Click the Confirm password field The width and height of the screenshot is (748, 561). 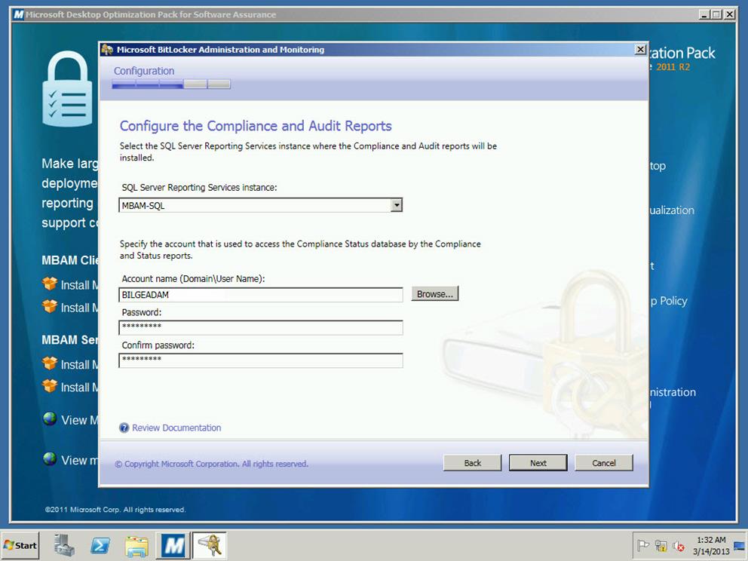click(x=260, y=360)
